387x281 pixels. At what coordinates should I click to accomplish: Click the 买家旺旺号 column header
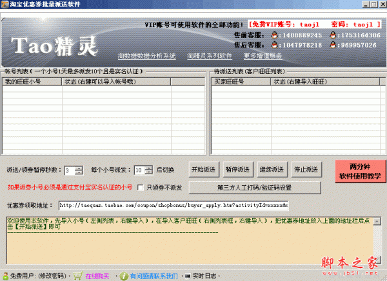tap(241, 82)
